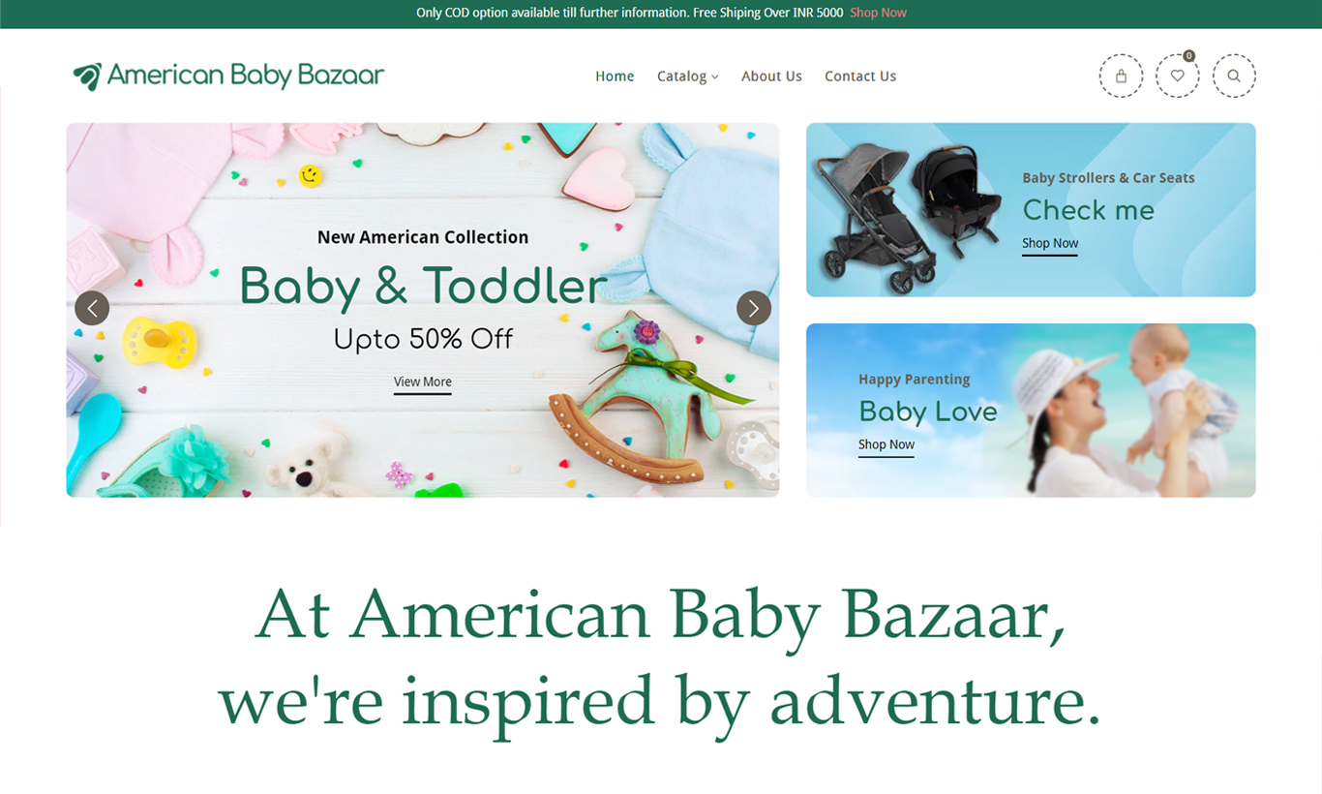Open the wishlist heart icon
This screenshot has width=1322, height=794.
[1177, 76]
